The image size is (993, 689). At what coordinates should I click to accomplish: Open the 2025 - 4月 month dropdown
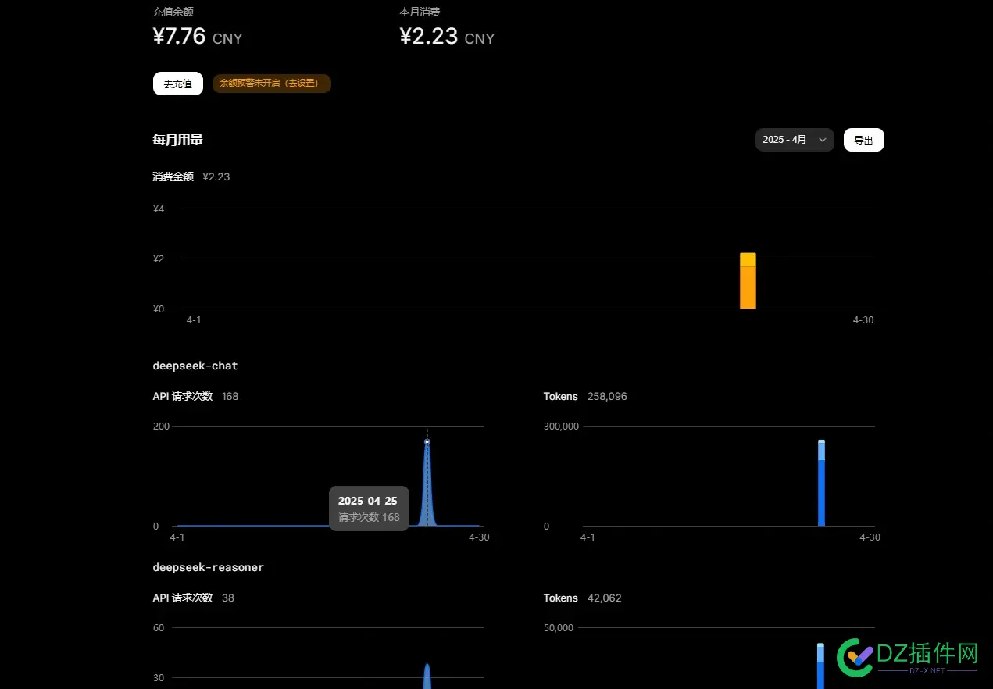coord(795,140)
